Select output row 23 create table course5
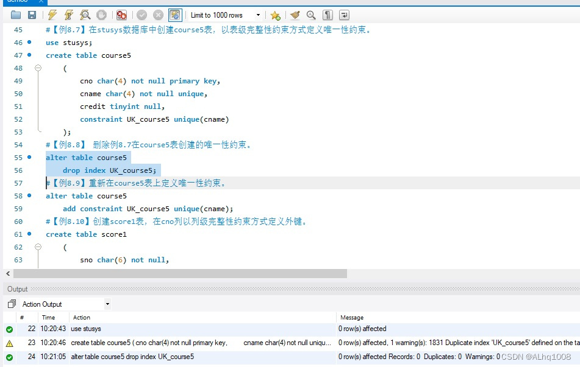 [x=292, y=343]
